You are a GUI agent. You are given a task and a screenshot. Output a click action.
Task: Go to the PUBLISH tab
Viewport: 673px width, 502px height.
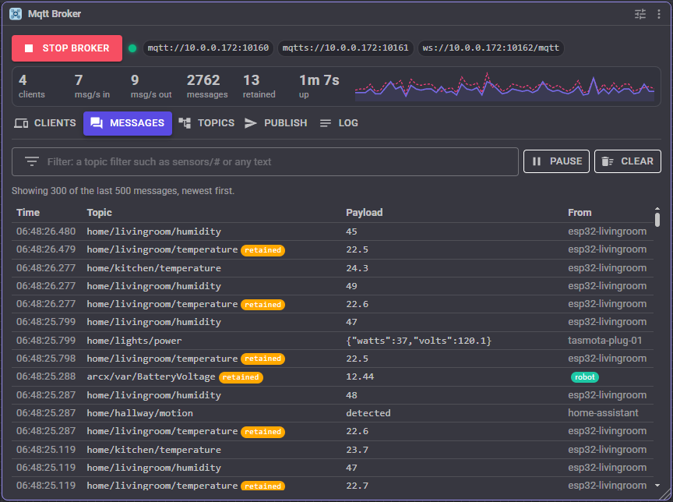click(x=276, y=123)
